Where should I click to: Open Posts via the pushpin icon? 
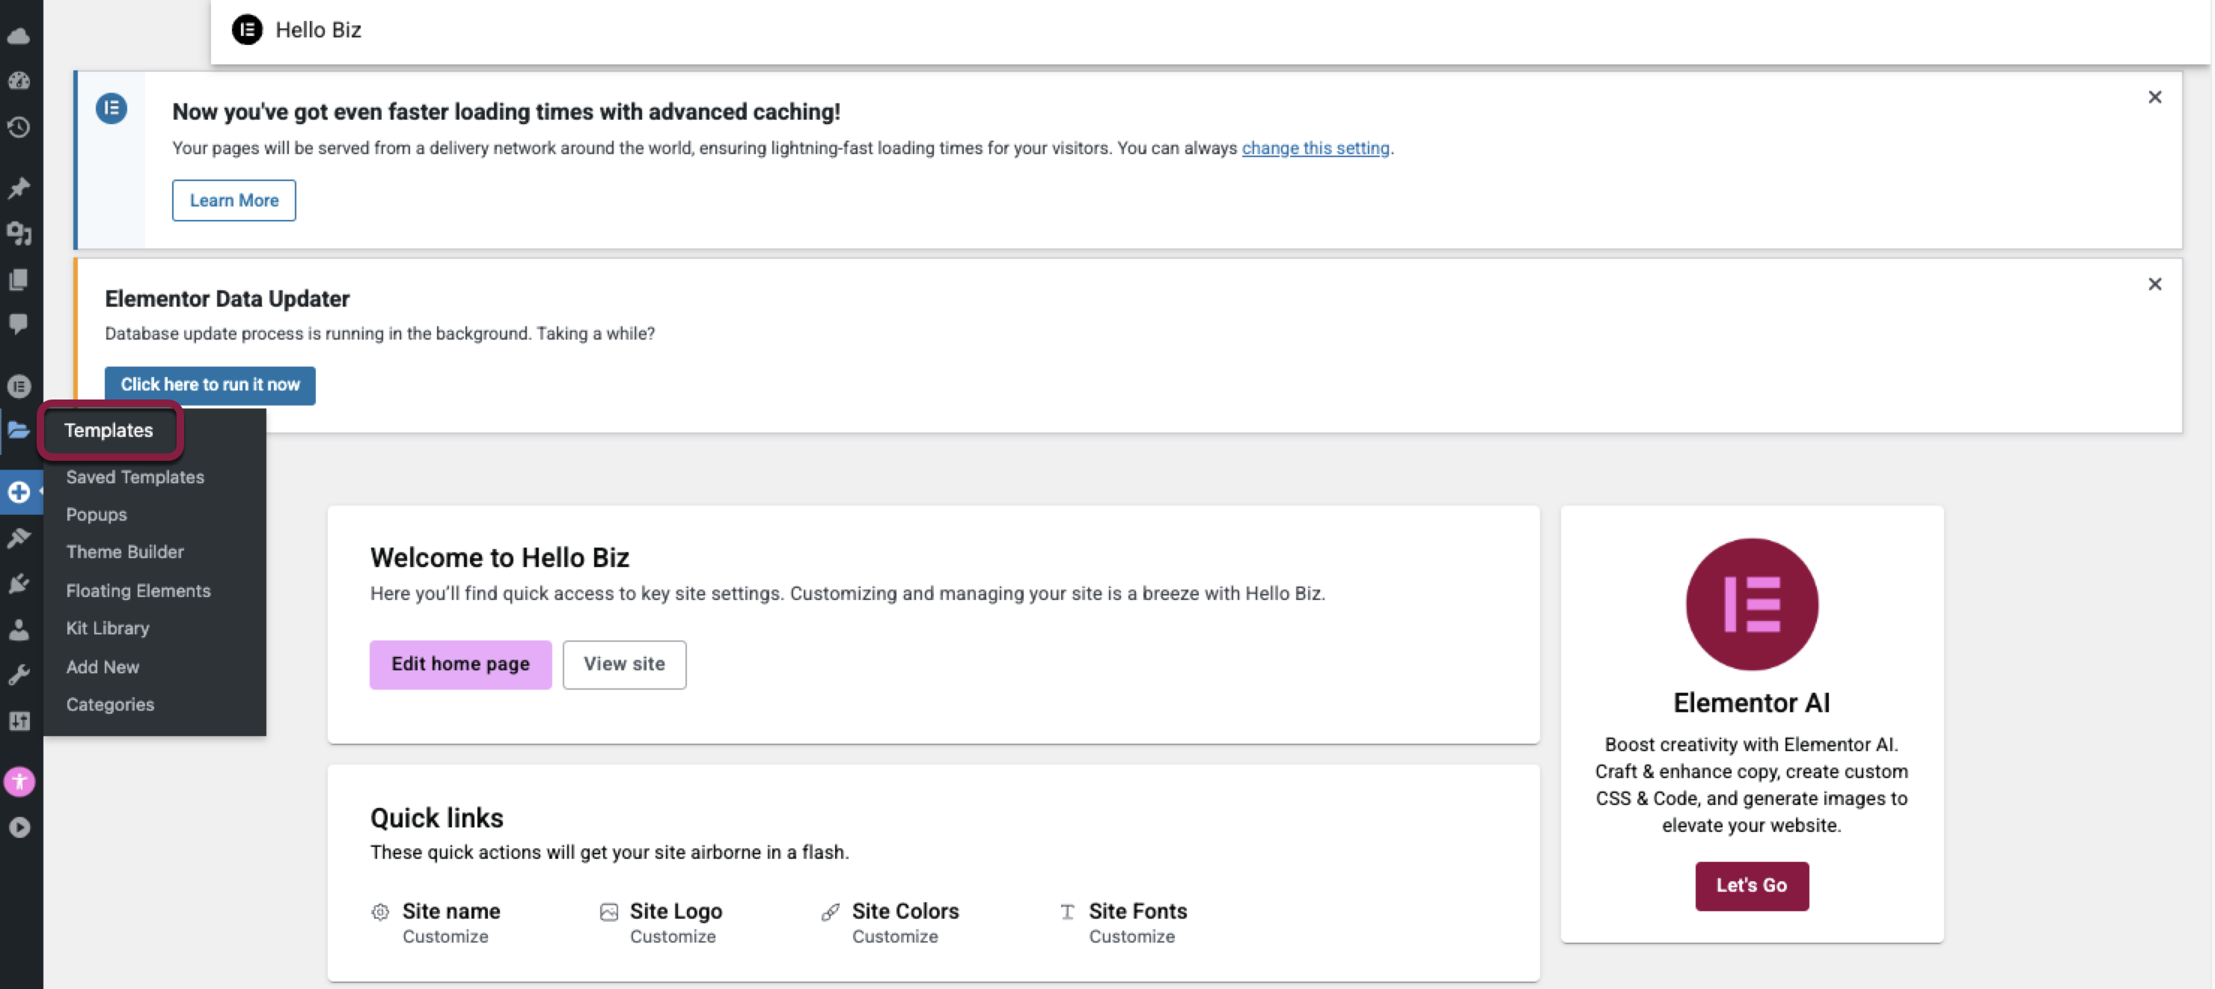click(x=19, y=188)
